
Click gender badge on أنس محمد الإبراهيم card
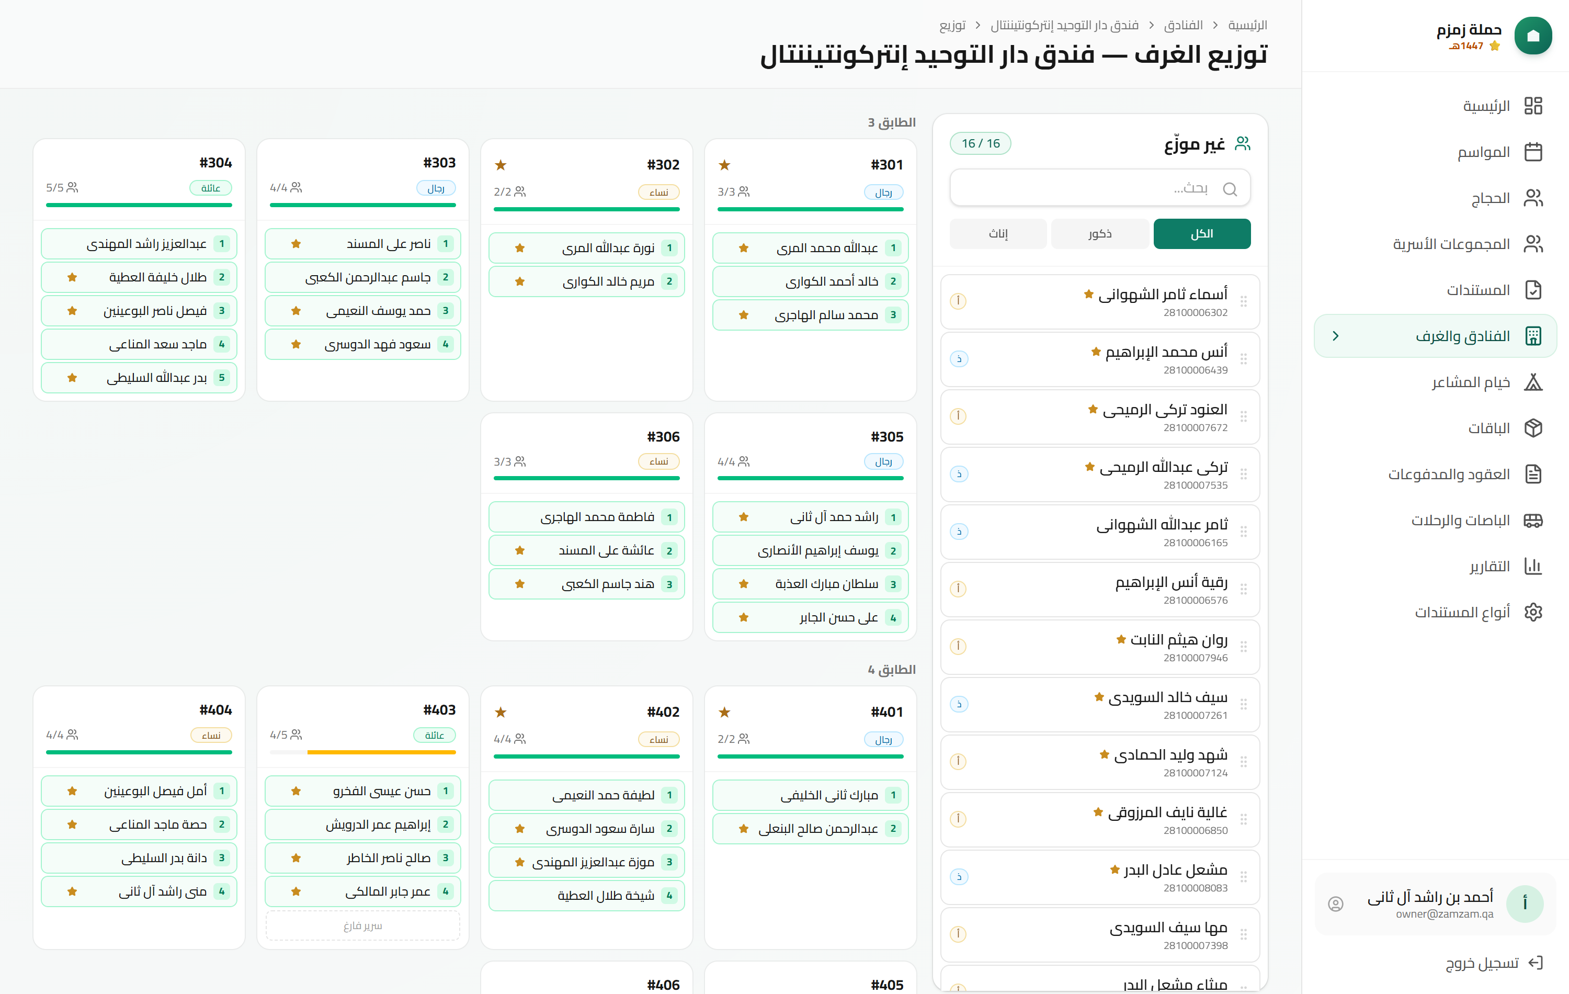(x=959, y=359)
